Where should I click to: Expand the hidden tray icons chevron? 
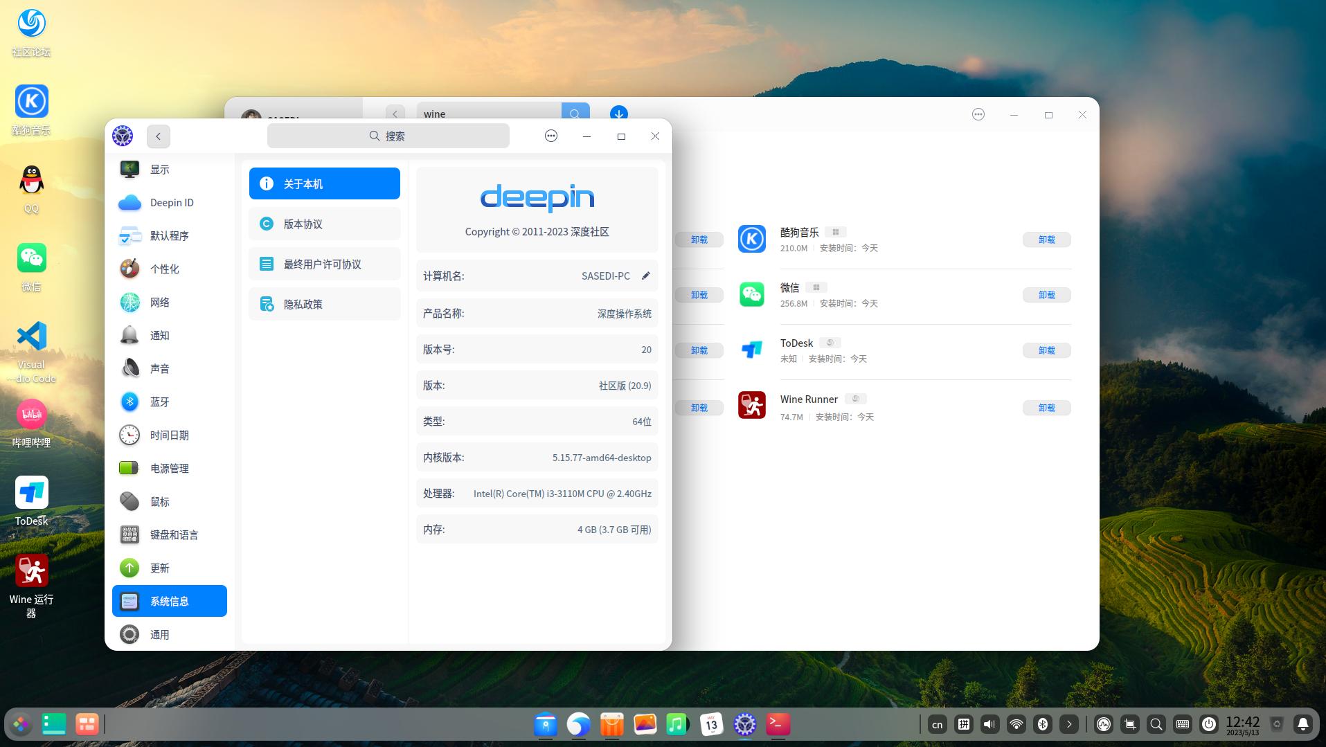(1069, 724)
